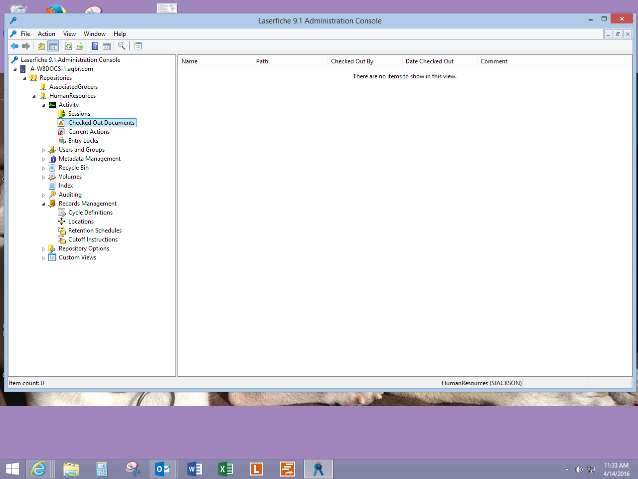Collapse the Records Management node
The width and height of the screenshot is (638, 479).
pos(44,204)
